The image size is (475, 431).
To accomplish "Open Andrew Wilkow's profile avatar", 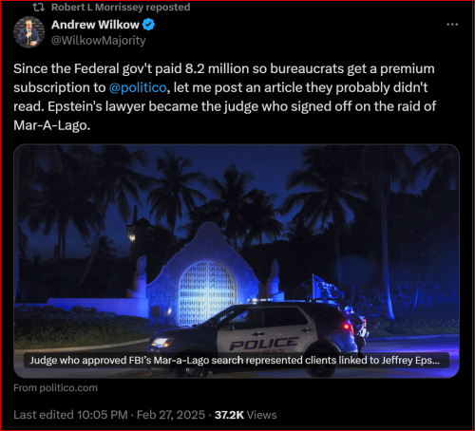I will (x=28, y=32).
